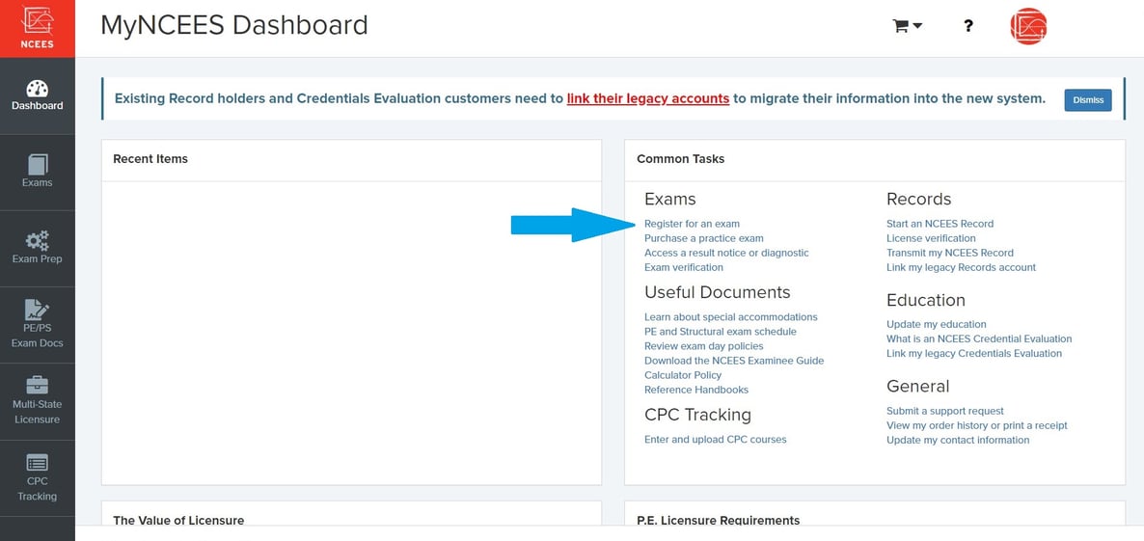1144x541 pixels.
Task: Open the 'Calculator Policy' document link
Action: click(x=682, y=375)
